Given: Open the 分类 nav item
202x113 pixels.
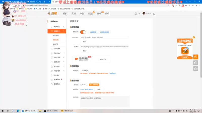Looking at the screenshot, I should (x=82, y=14).
